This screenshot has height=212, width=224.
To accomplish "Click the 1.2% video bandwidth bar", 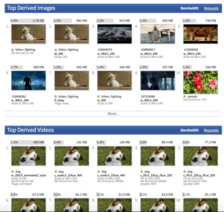I will pos(27,142).
